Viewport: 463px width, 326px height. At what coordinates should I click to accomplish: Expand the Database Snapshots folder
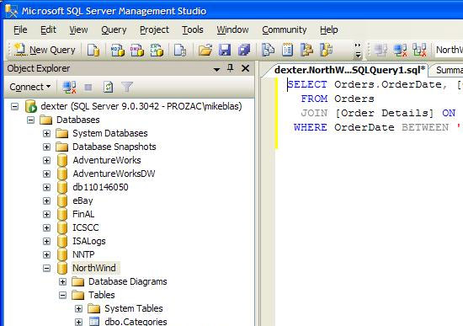point(46,147)
